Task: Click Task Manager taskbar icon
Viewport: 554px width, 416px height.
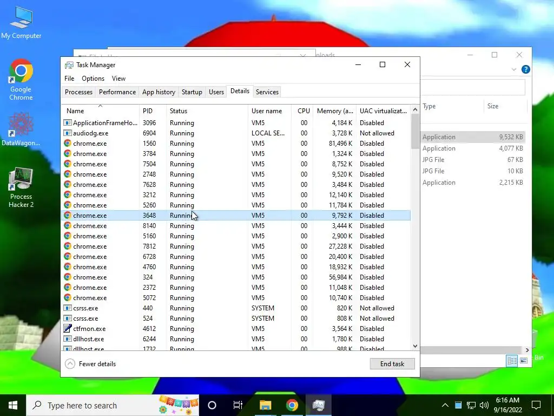Action: (x=319, y=405)
